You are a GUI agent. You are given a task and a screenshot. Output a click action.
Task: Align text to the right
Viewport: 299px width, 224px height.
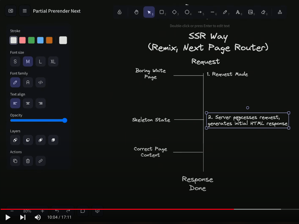click(40, 103)
